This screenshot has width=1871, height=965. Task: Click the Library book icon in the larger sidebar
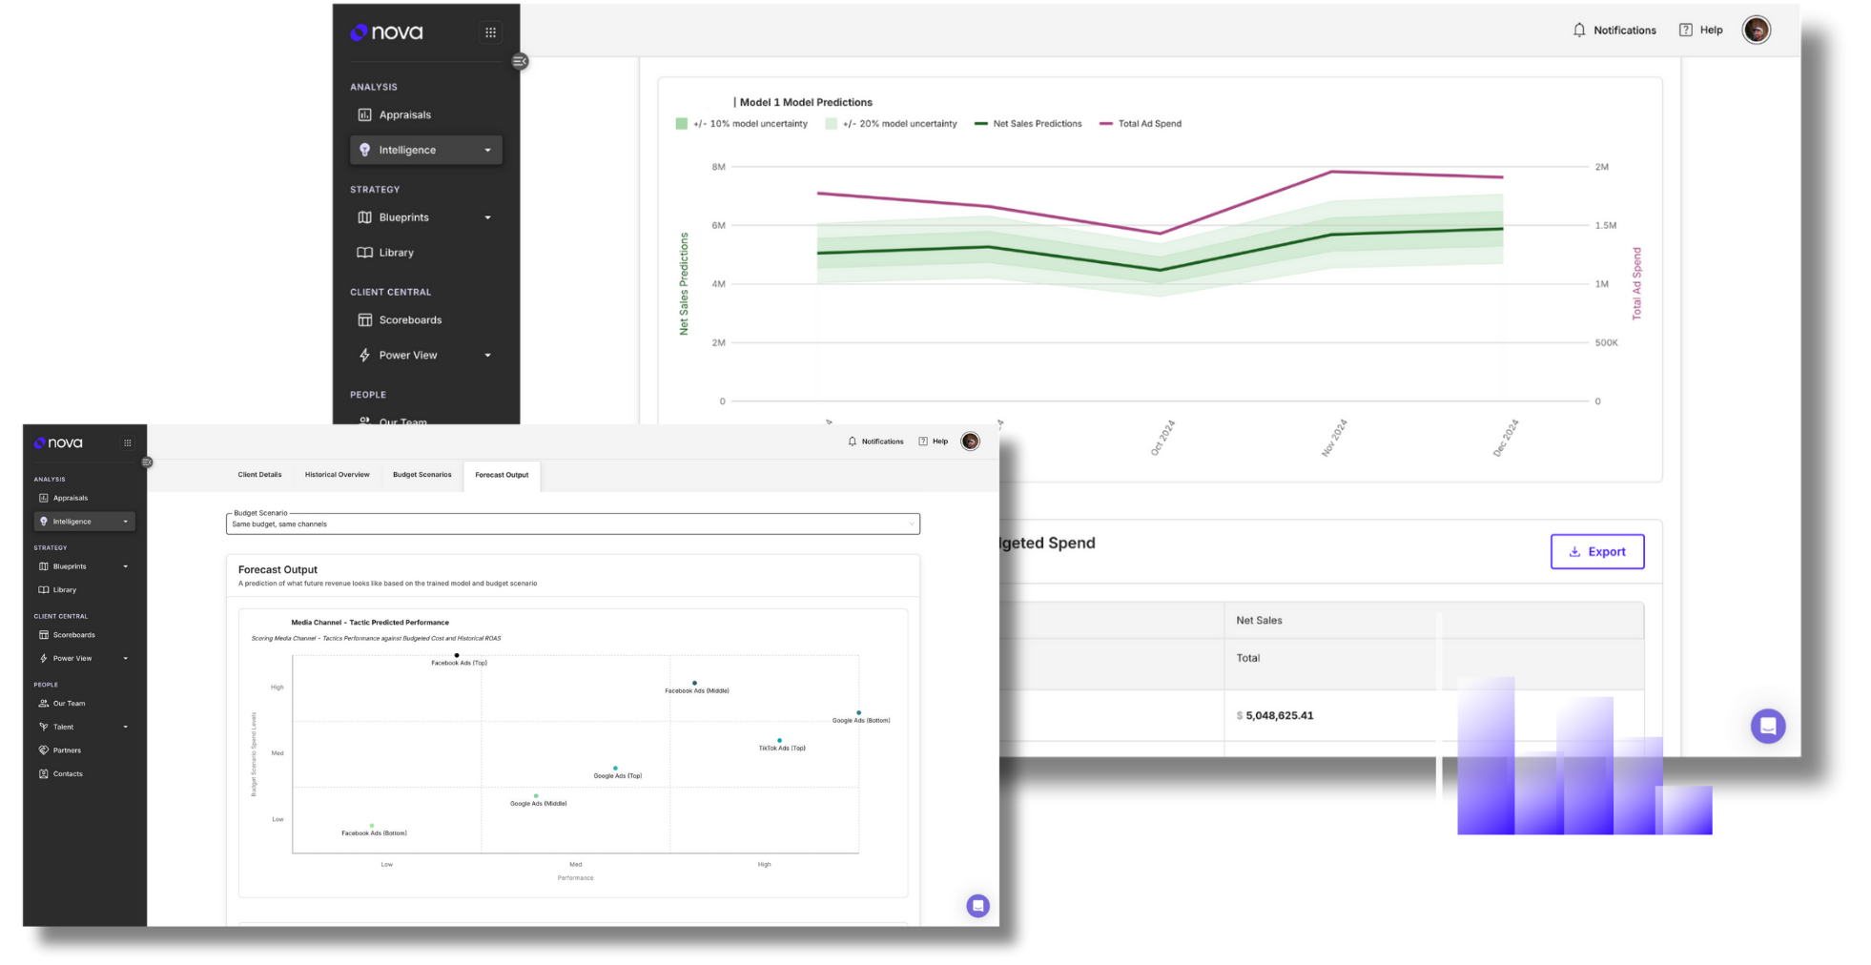pyautogui.click(x=364, y=253)
